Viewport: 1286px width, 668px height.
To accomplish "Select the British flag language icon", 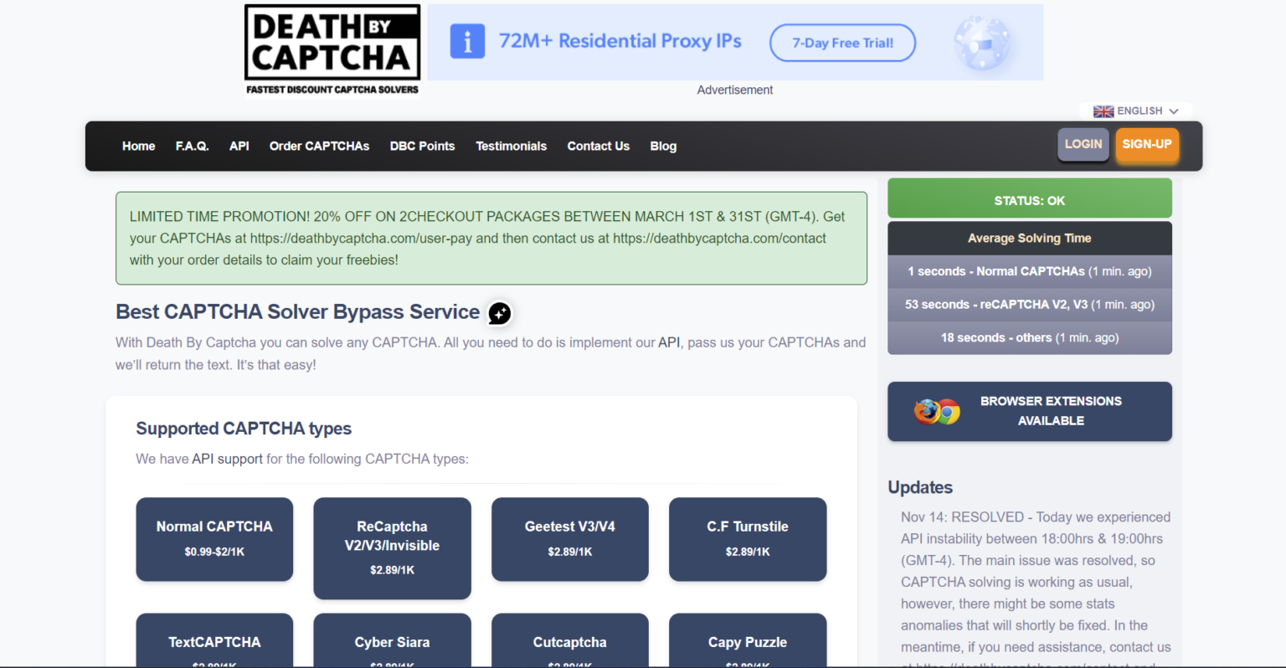I will 1103,110.
